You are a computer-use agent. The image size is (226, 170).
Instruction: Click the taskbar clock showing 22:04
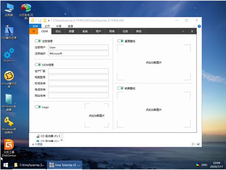click(217, 165)
